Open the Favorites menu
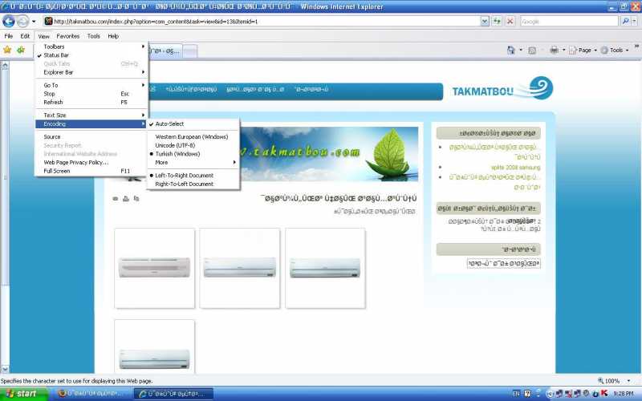This screenshot has width=642, height=401. pos(68,36)
